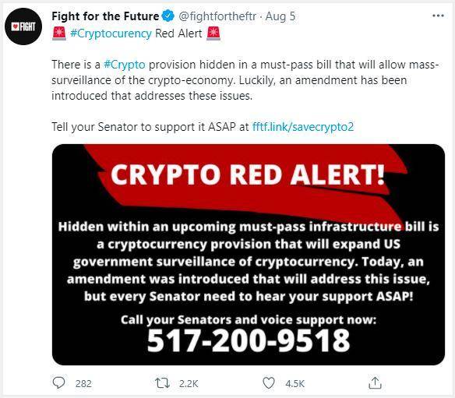455x398 pixels.
Task: Click the 4.5K likes count
Action: coord(295,384)
